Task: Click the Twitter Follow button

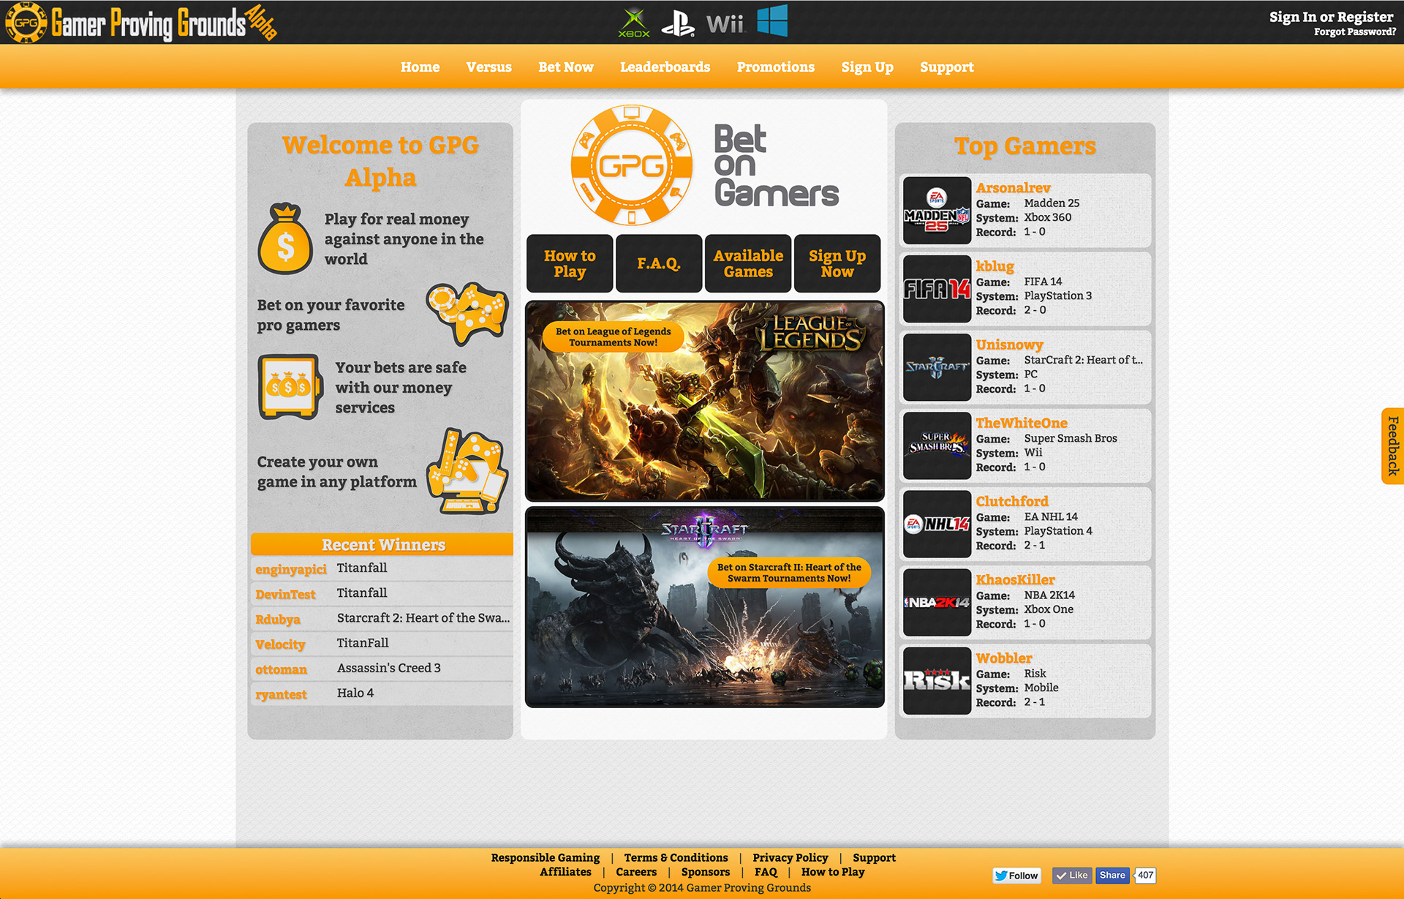Action: click(1016, 875)
